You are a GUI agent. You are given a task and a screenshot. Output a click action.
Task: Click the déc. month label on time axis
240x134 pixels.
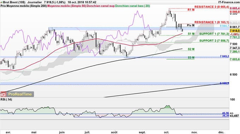click(221, 132)
